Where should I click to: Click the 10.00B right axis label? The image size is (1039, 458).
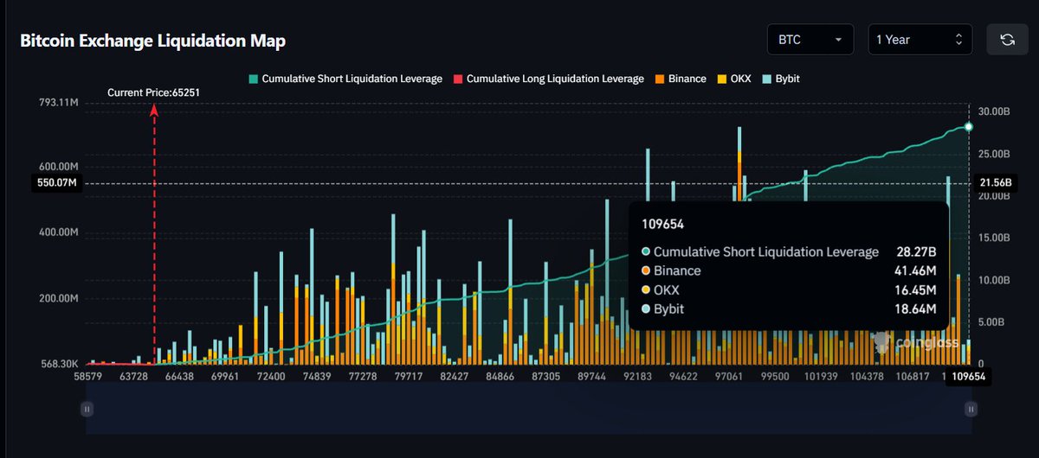tap(994, 280)
